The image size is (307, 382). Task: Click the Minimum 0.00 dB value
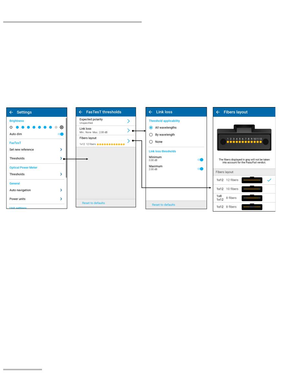point(153,160)
